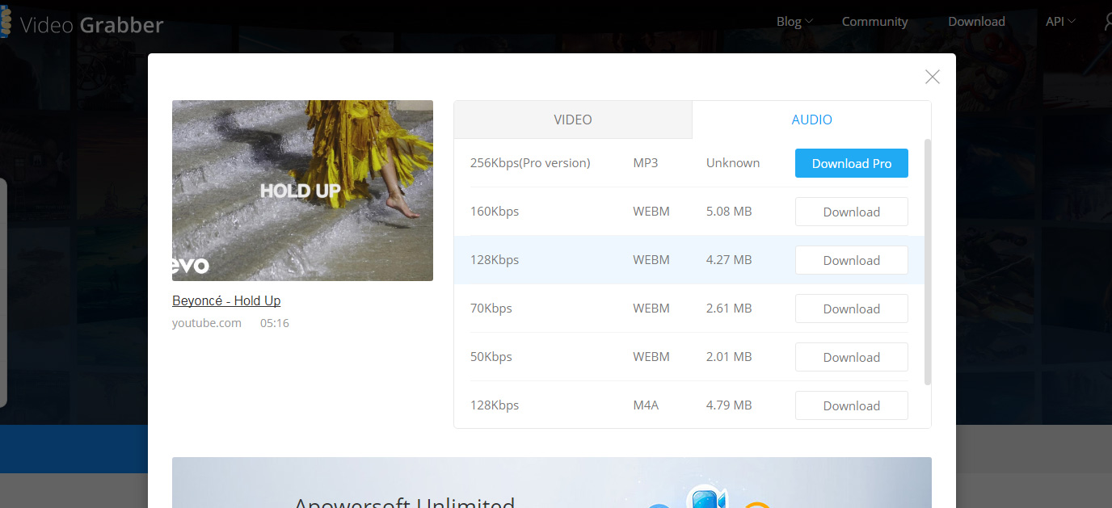Download the 70Kbps WEBM audio
This screenshot has width=1112, height=508.
point(851,308)
